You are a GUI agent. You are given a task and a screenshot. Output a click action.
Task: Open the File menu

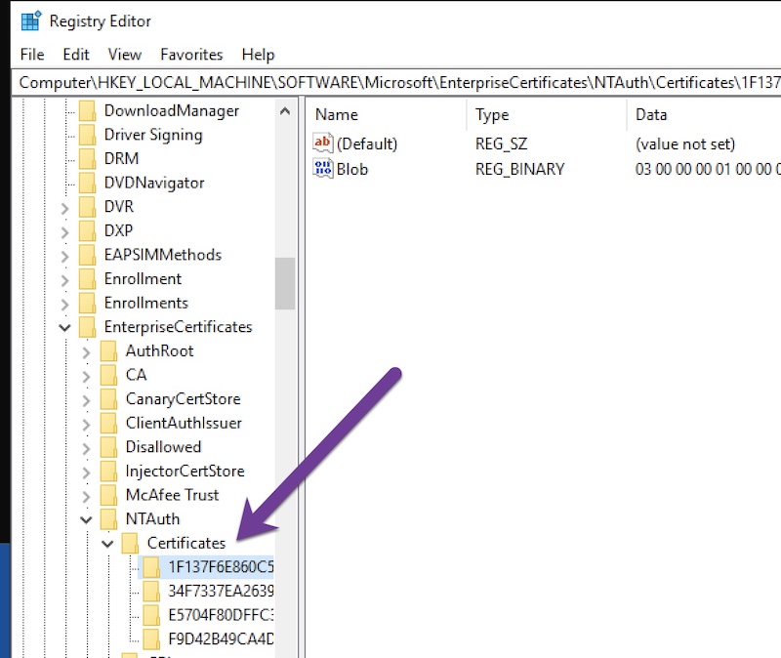coord(31,55)
